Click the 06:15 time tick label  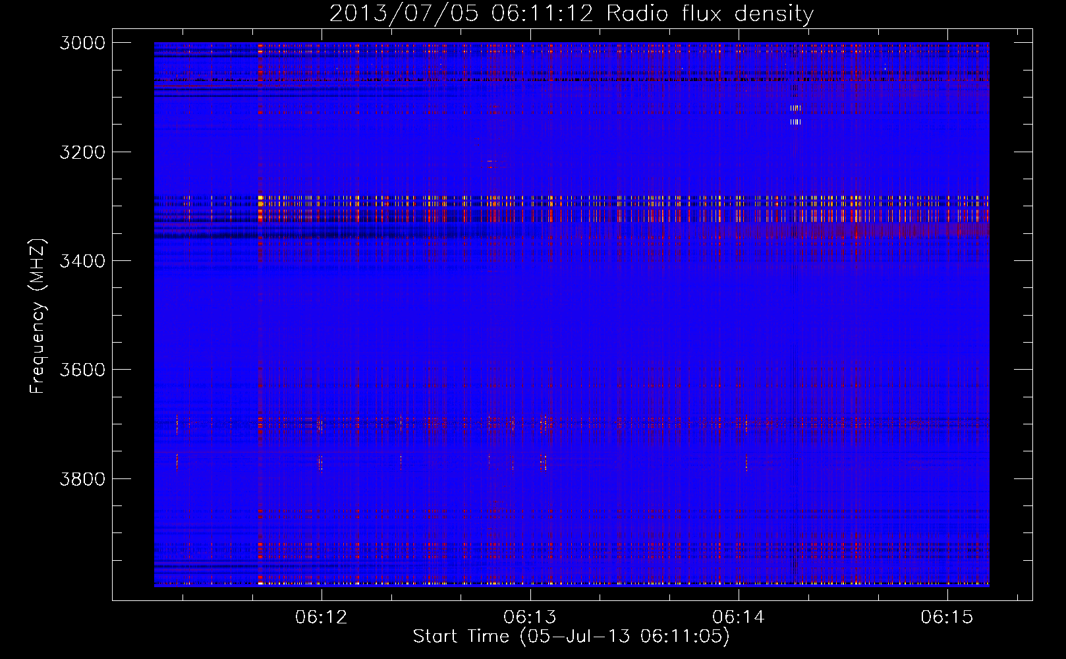[x=947, y=617]
